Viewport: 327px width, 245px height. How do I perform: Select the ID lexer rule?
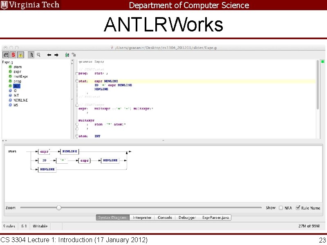pyautogui.click(x=15, y=91)
